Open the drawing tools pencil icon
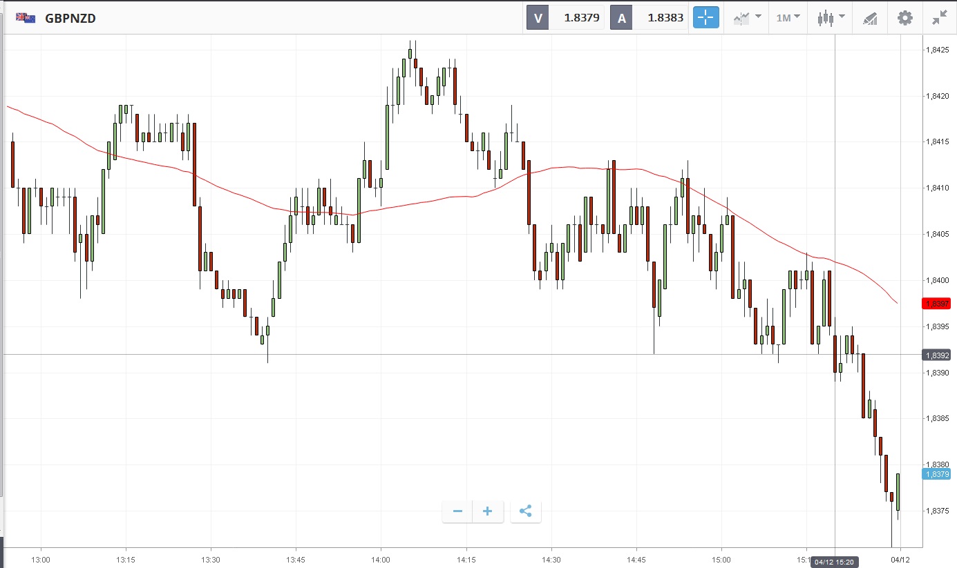957x568 pixels. (x=870, y=19)
